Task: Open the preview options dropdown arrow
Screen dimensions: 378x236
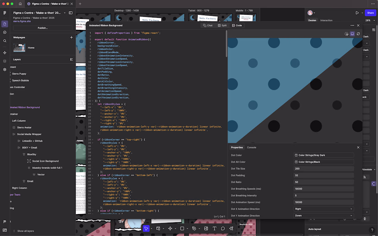Action: point(362,13)
